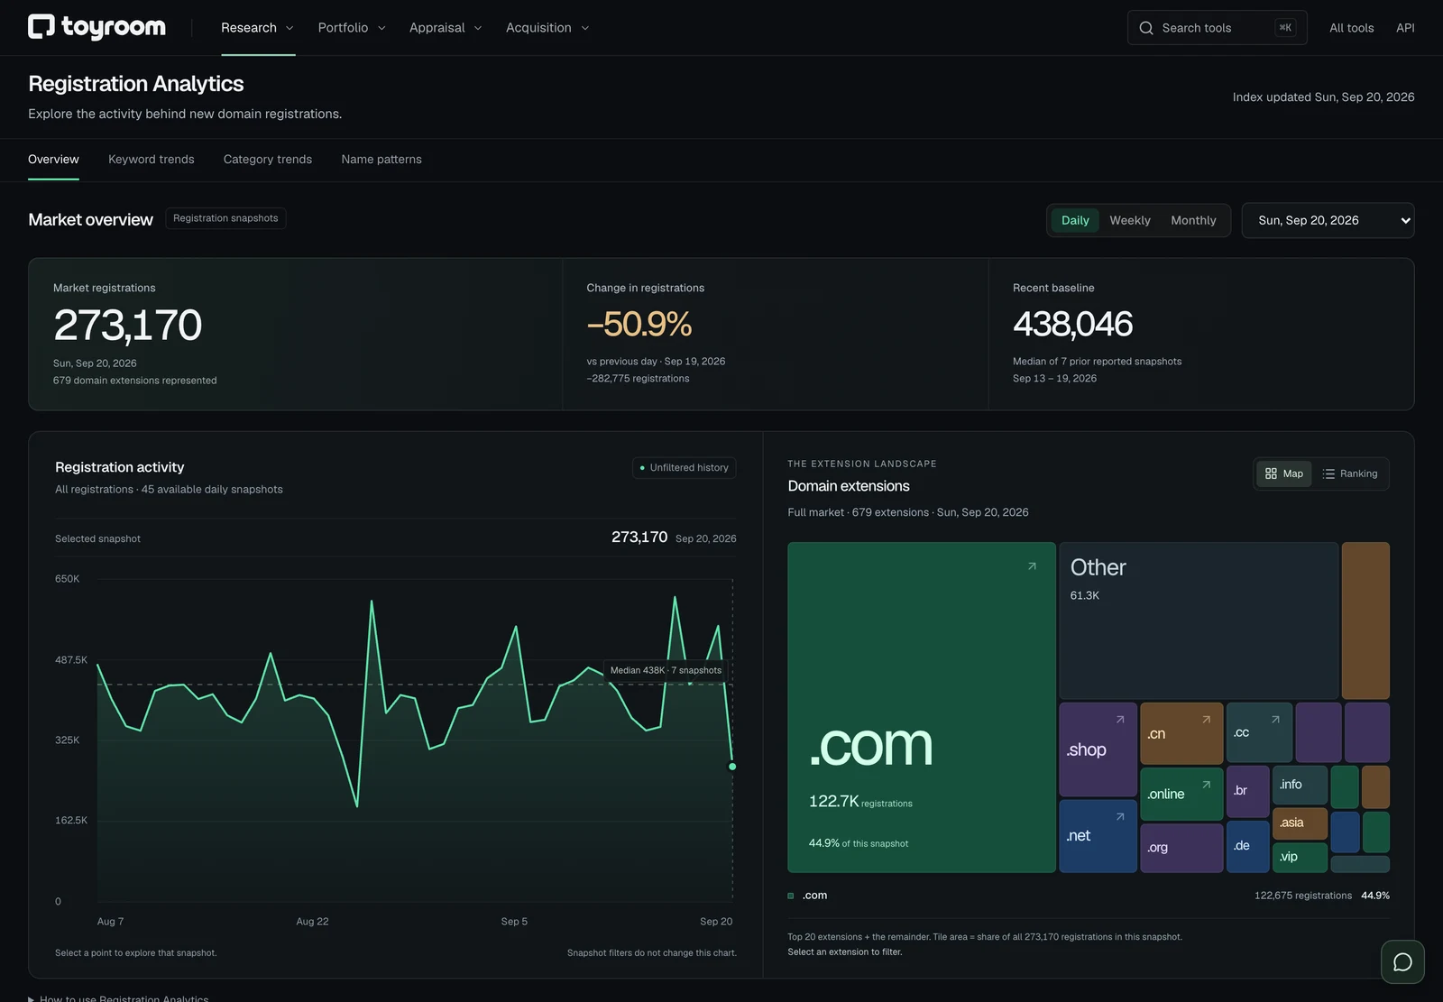Open .online tile arrow icon
Image resolution: width=1443 pixels, height=1002 pixels.
[x=1206, y=785]
